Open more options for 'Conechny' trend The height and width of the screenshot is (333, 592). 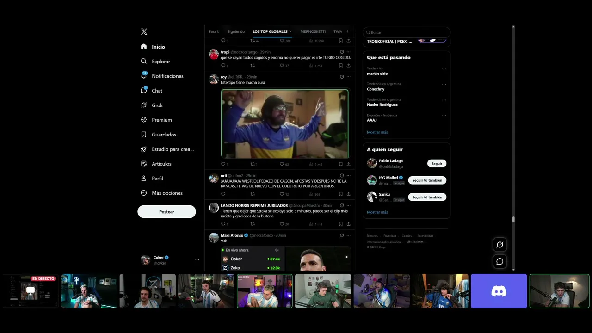tap(444, 85)
